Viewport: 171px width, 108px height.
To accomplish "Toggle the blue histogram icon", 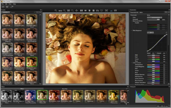I will click(111, 11).
